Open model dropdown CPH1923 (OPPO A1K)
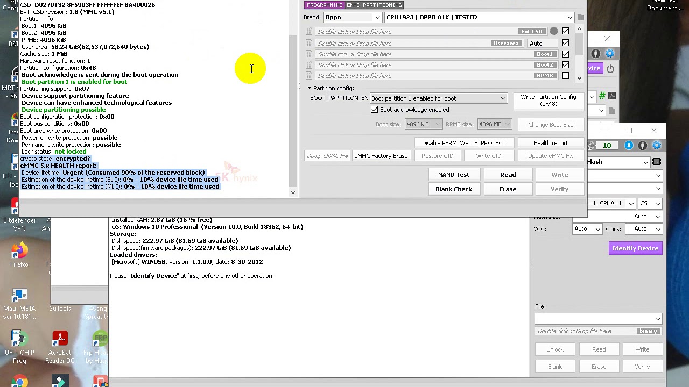The image size is (689, 387). (479, 17)
